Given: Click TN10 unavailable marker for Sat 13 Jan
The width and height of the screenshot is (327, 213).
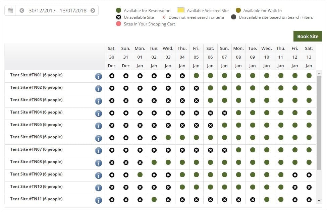Looking at the screenshot, I should pyautogui.click(x=309, y=188).
